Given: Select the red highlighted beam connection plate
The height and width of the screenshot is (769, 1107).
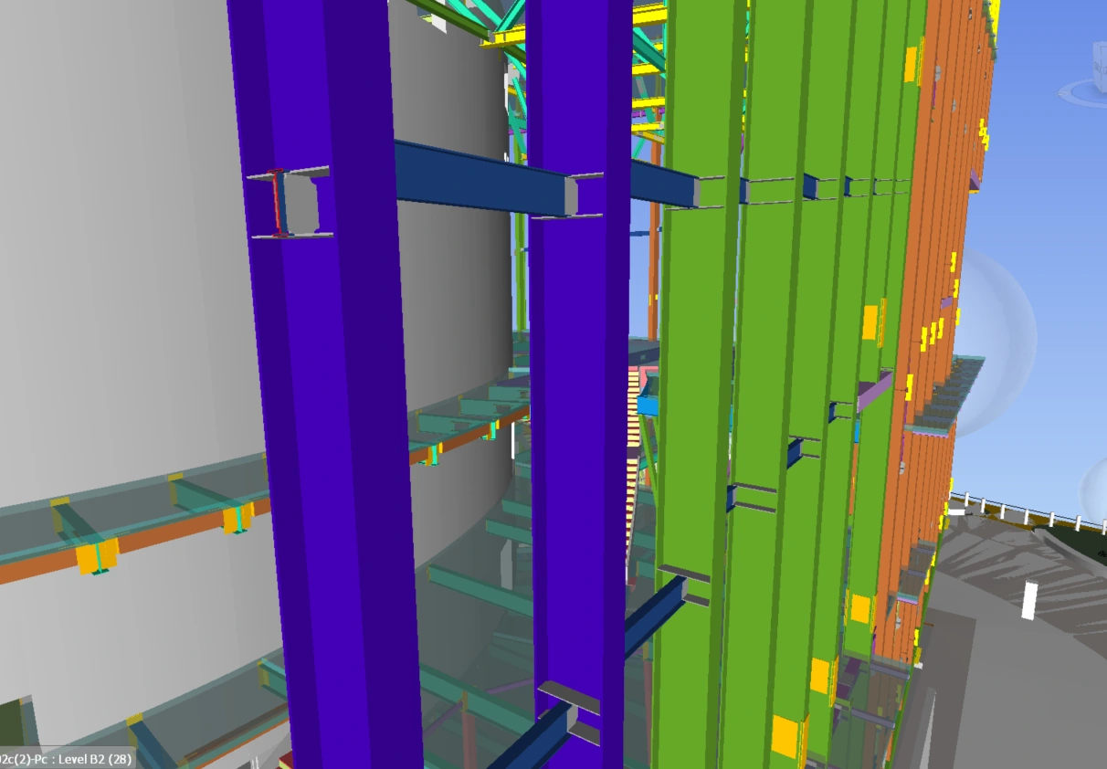Looking at the screenshot, I should 276,203.
